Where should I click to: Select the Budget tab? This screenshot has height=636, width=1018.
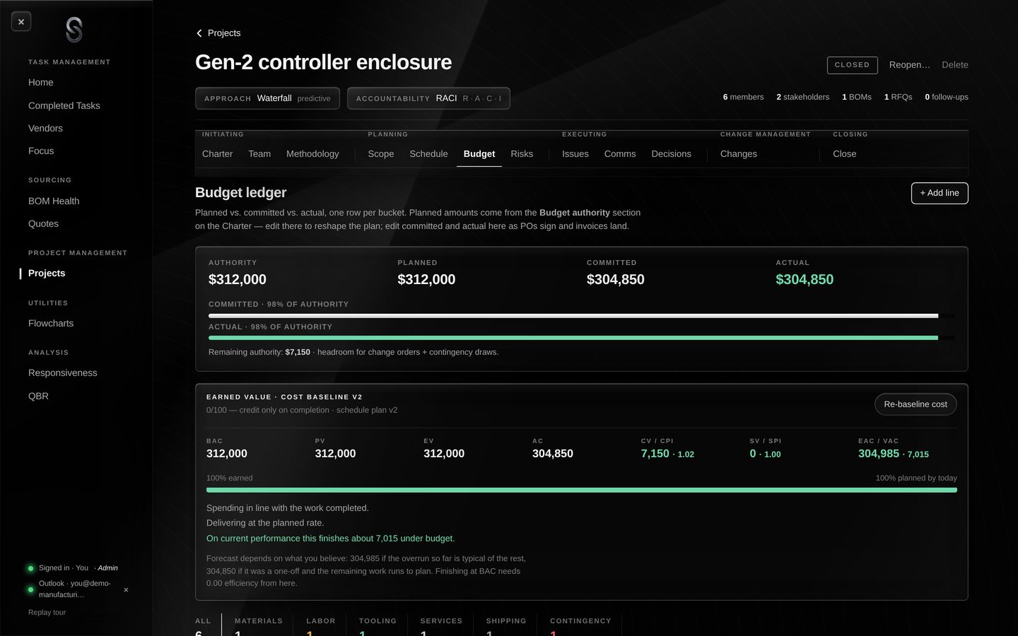click(x=479, y=154)
